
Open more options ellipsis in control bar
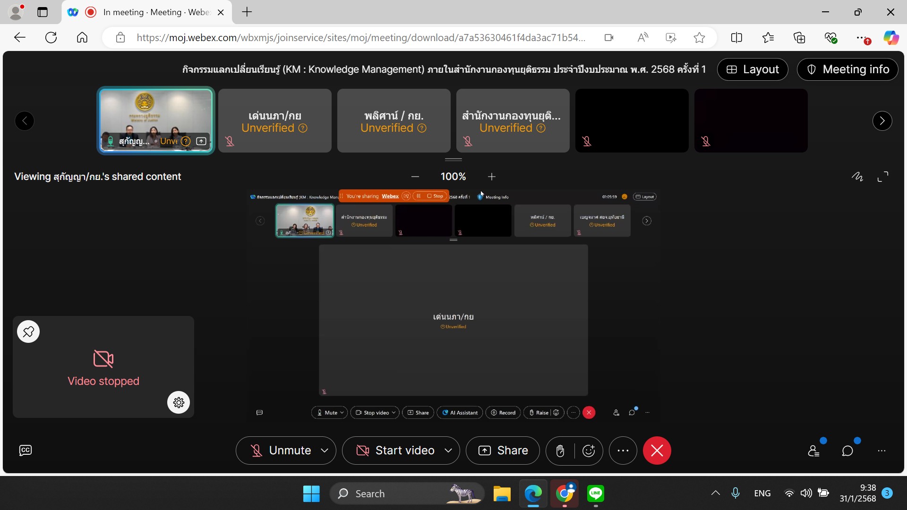click(623, 451)
